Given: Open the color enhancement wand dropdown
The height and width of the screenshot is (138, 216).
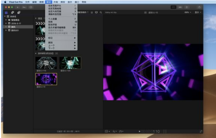Looking at the screenshot, I should (115, 131).
